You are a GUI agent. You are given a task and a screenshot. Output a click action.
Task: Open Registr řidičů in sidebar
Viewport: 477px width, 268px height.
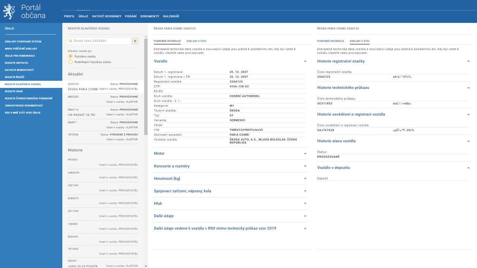click(15, 77)
